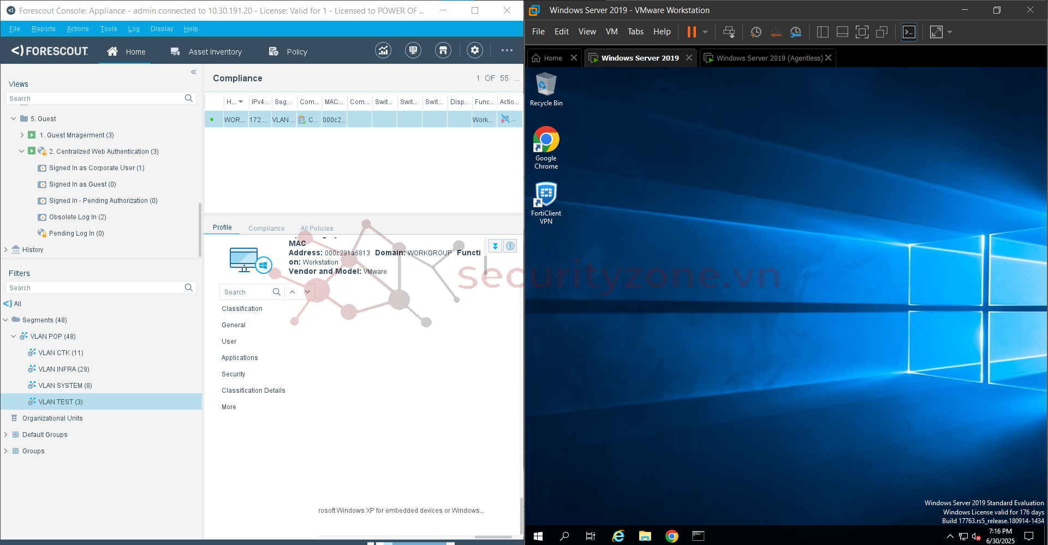Image resolution: width=1048 pixels, height=545 pixels.
Task: Collapse the Views pane with double chevron
Action: click(x=193, y=72)
